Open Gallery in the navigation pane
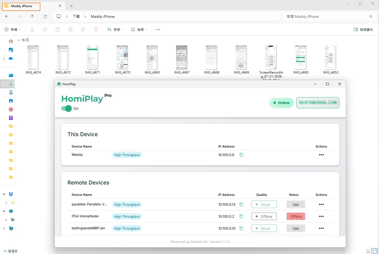 tap(11, 50)
